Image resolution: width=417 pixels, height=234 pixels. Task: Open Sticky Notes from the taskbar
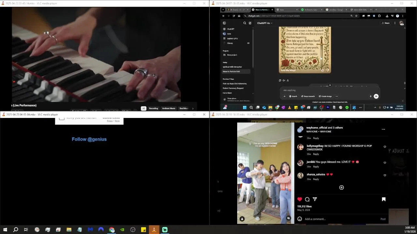pos(143,230)
